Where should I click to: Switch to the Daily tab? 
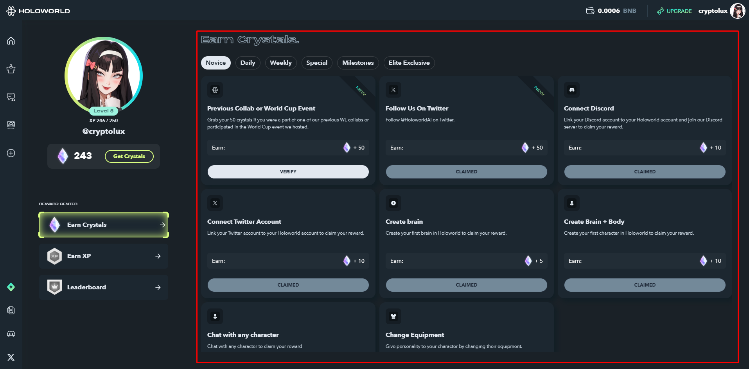point(248,63)
